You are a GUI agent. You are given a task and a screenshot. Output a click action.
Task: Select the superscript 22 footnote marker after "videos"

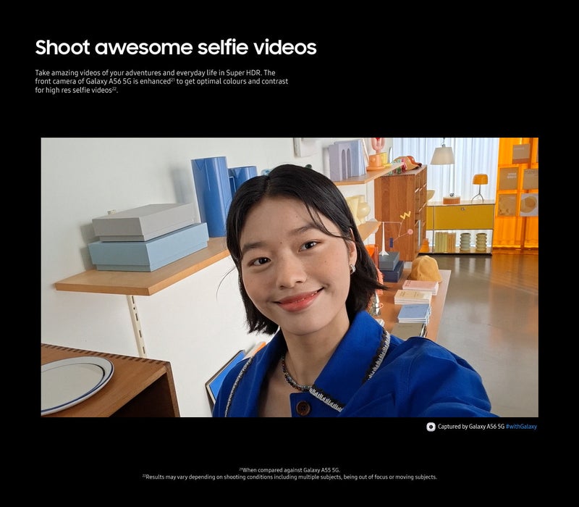(x=114, y=90)
